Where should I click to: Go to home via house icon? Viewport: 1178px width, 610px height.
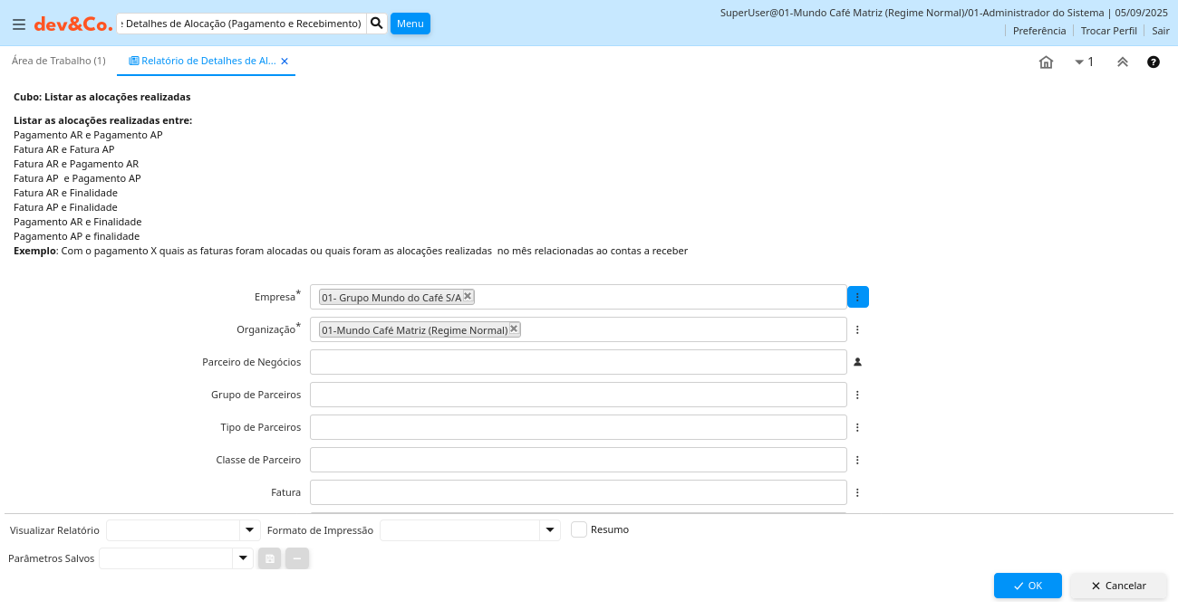coord(1046,62)
